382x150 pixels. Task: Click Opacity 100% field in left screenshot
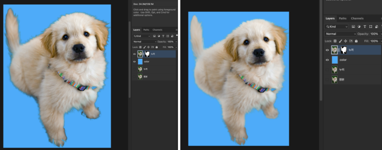point(171,42)
